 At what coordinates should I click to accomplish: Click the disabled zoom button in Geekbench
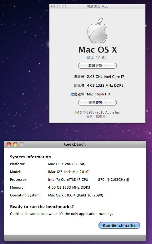22,145
